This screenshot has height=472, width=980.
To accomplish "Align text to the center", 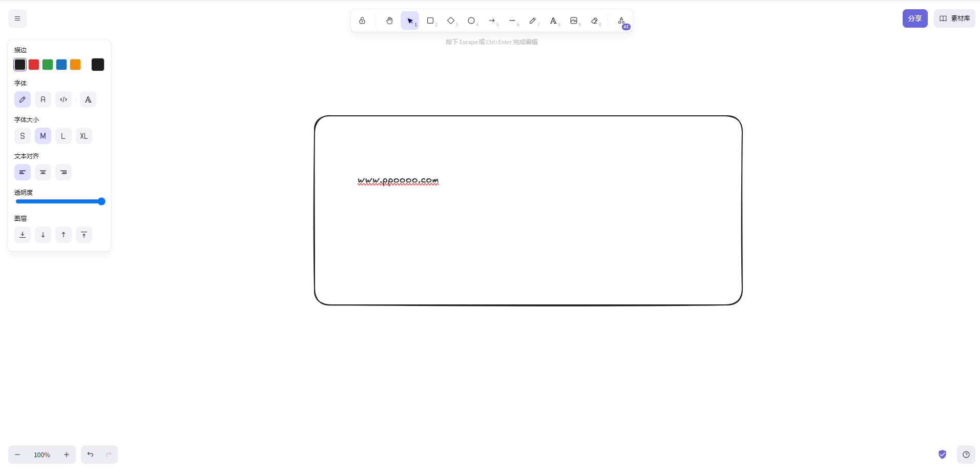I will (x=43, y=172).
